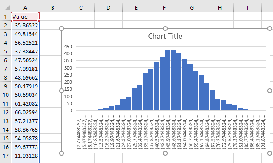The width and height of the screenshot is (273, 163).
Task: Click cell containing 56.52521
Action: (x=25, y=43)
